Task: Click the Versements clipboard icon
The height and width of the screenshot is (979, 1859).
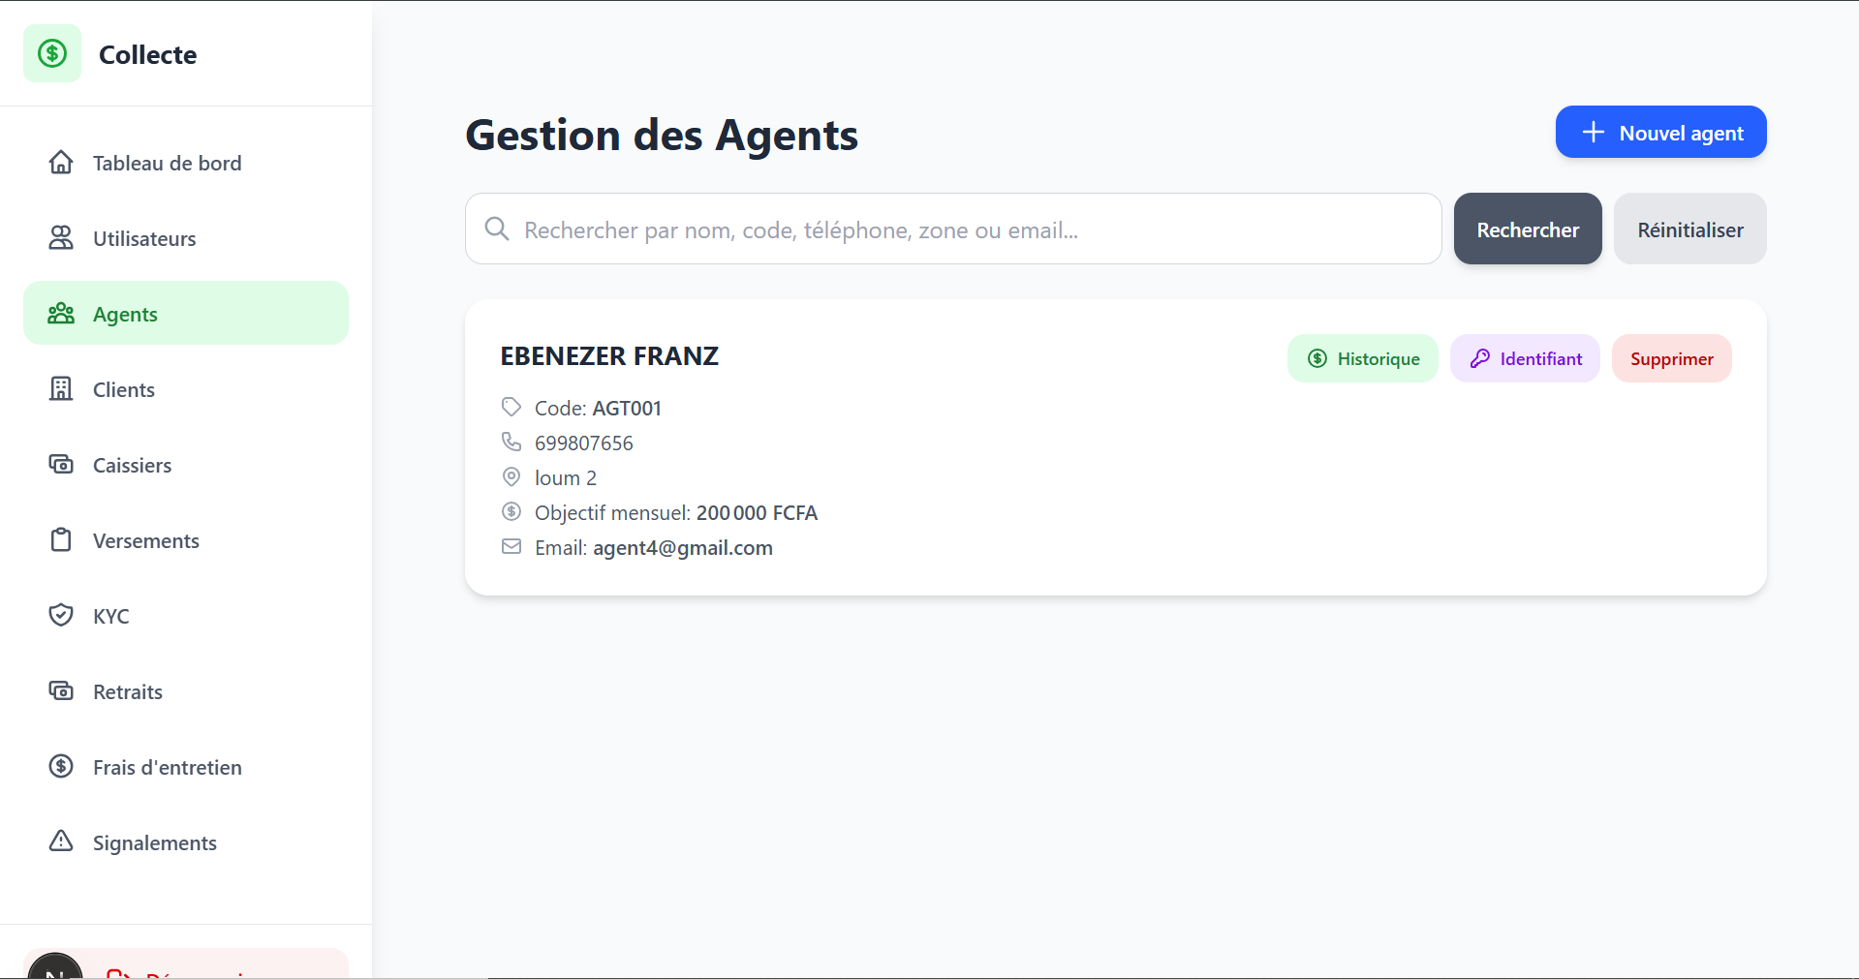Action: click(61, 539)
